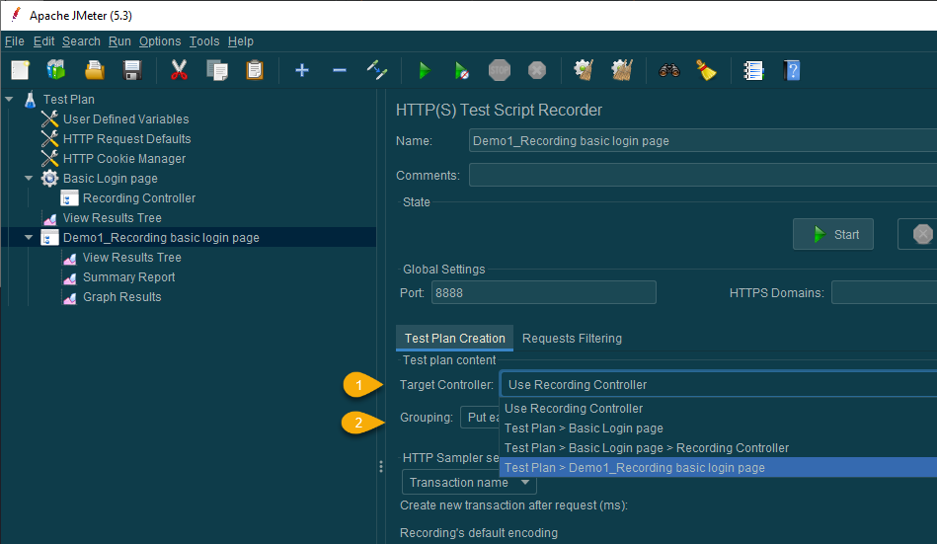Cut the selected element with scissors icon

pyautogui.click(x=179, y=70)
